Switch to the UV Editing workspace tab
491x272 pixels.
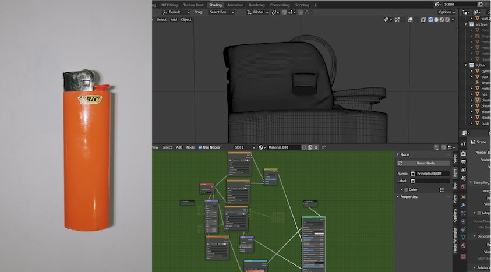(x=169, y=5)
